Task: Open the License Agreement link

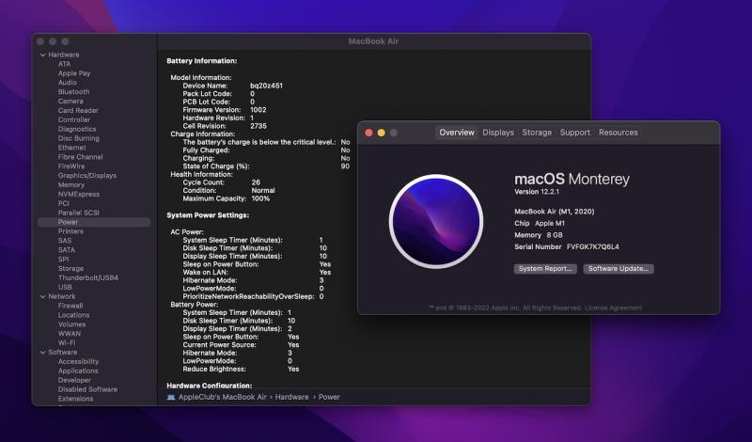Action: [613, 308]
